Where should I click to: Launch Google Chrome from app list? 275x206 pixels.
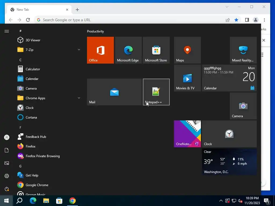pyautogui.click(x=49, y=185)
